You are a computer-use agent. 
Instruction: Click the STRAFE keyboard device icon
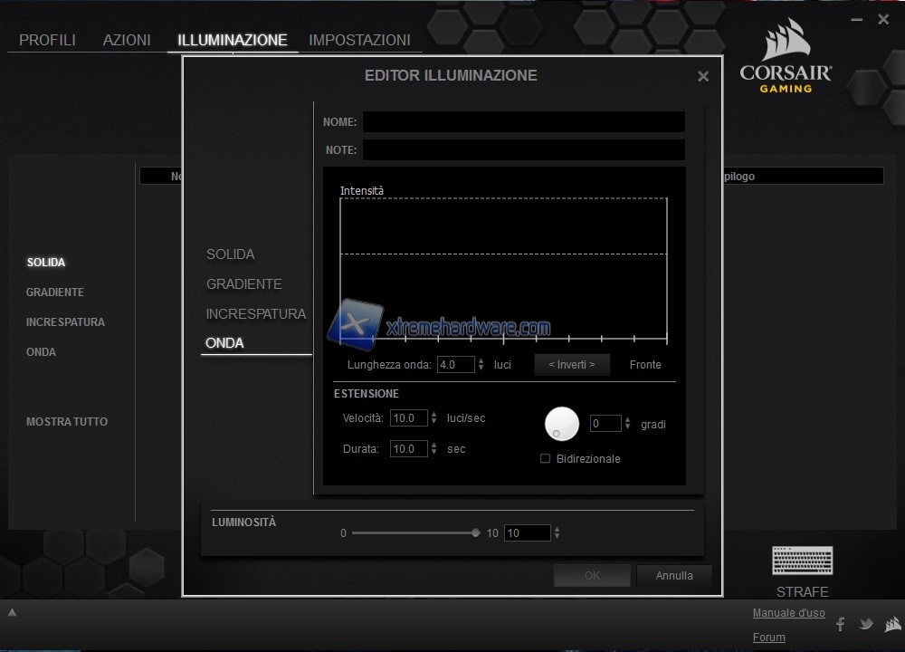coord(802,561)
